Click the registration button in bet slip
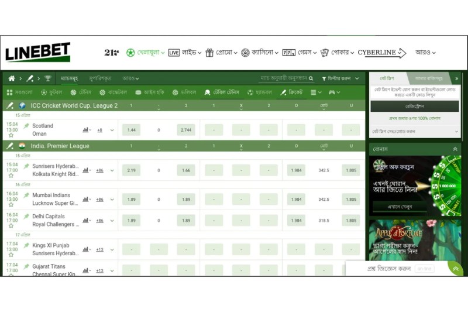 (x=414, y=106)
